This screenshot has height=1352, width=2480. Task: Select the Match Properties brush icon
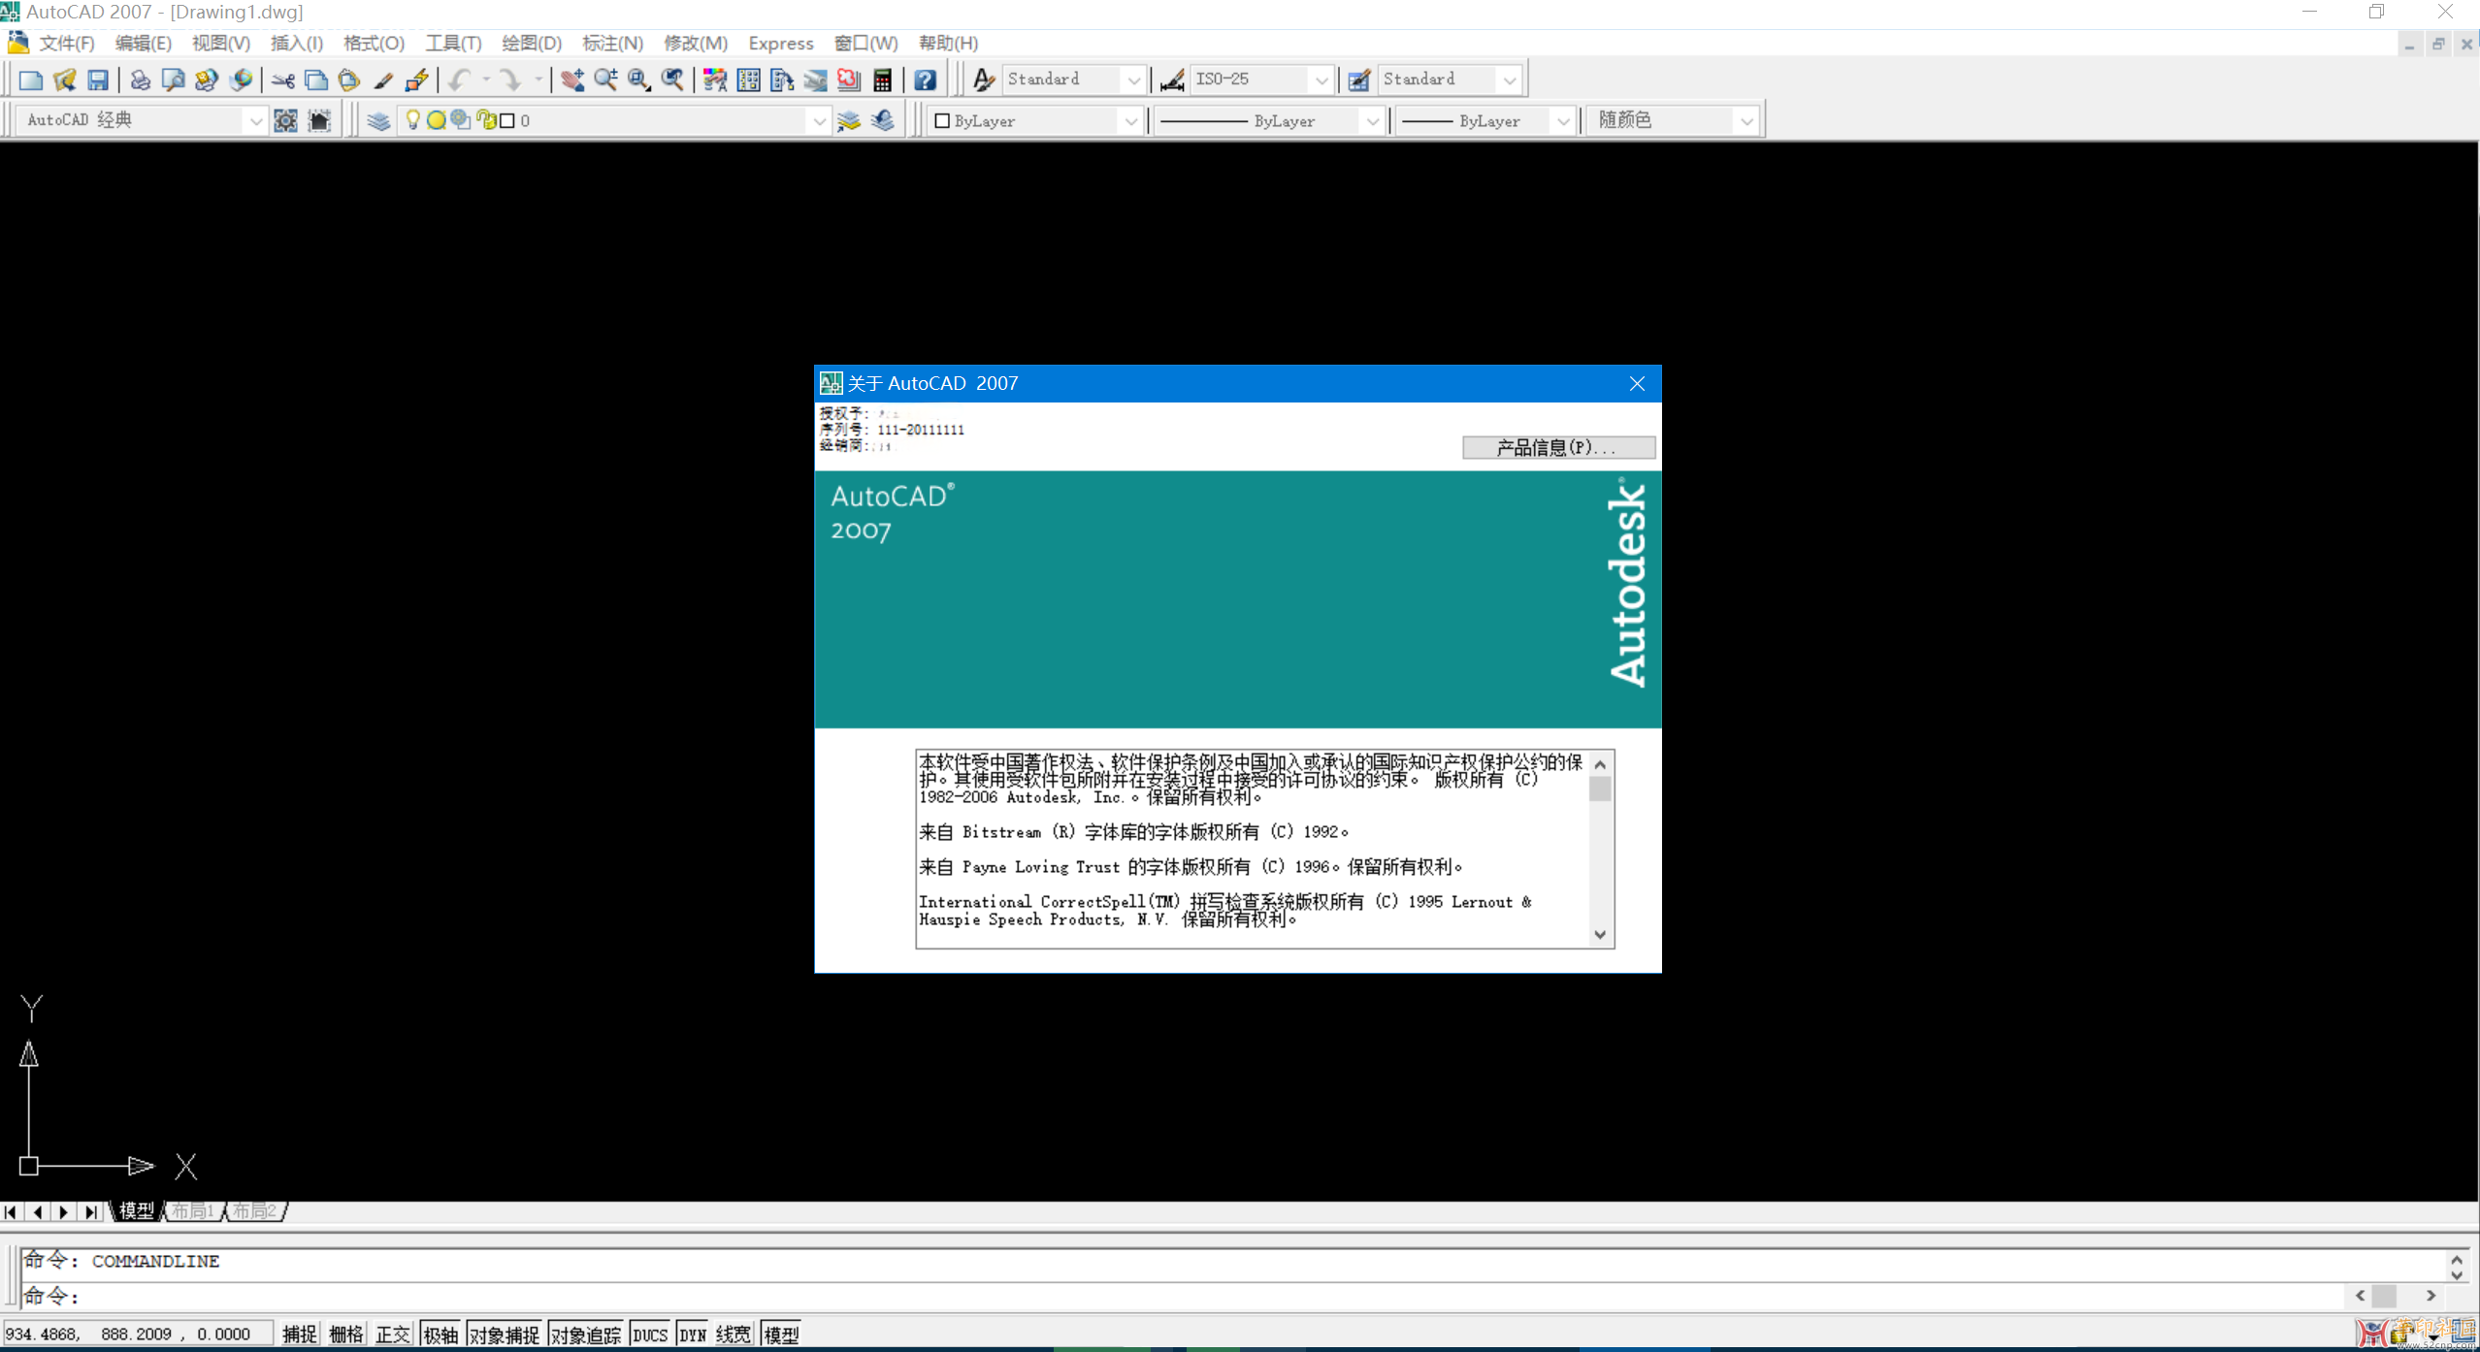tap(383, 80)
